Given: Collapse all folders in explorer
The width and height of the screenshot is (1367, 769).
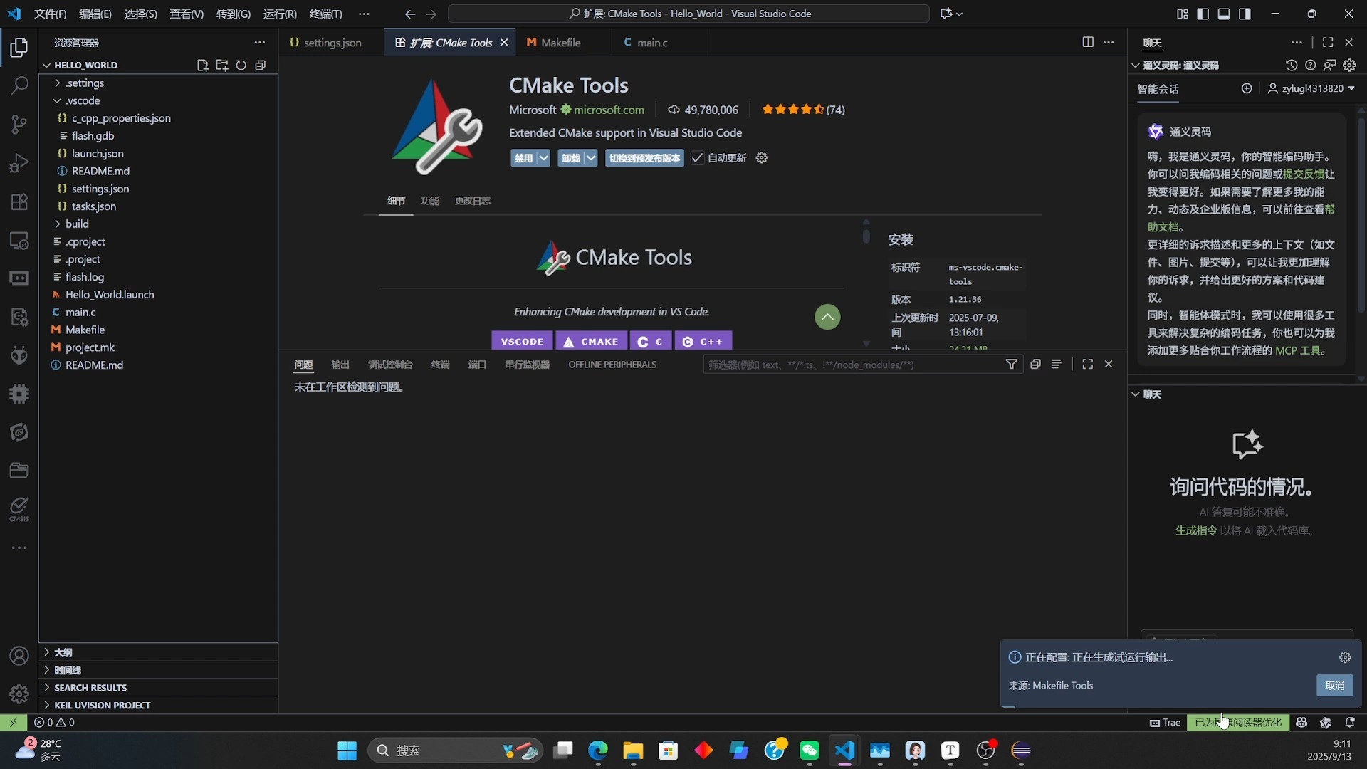Looking at the screenshot, I should click(x=261, y=65).
